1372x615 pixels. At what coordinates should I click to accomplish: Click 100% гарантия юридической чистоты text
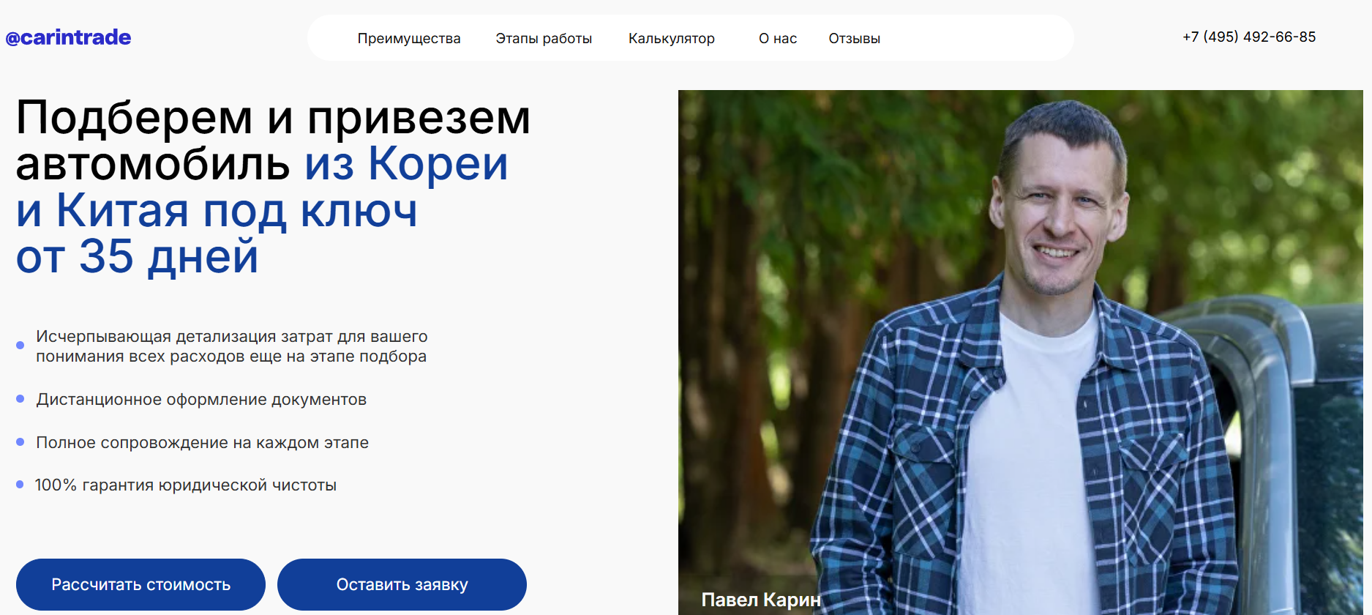click(186, 485)
